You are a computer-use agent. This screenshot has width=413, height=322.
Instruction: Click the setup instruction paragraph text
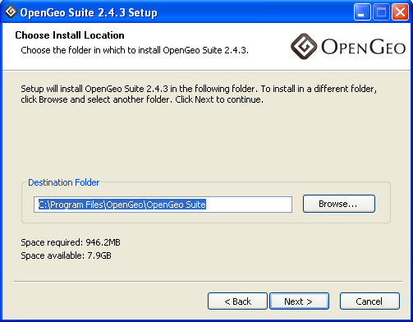[199, 94]
